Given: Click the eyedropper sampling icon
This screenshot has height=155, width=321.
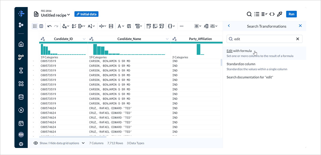Looking at the screenshot, I should click(x=280, y=14).
